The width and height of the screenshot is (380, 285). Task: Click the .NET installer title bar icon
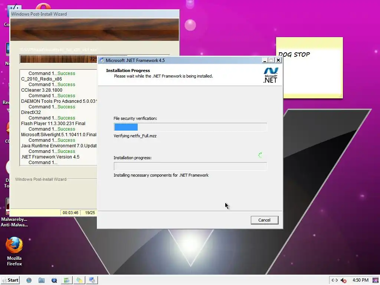[x=101, y=60]
